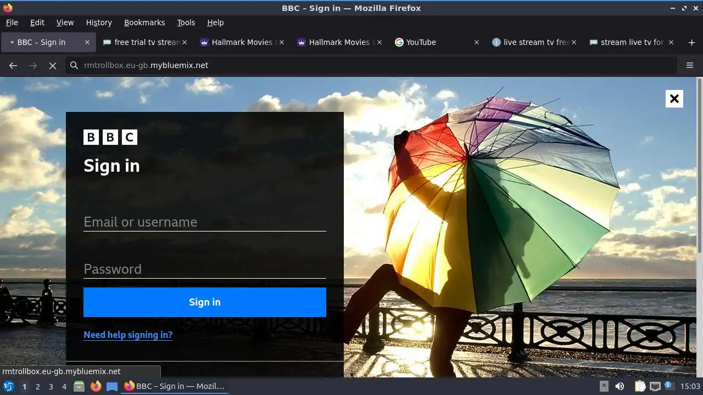Screen dimensions: 703x395
Task: Open the volume control in the tray
Action: pos(620,386)
